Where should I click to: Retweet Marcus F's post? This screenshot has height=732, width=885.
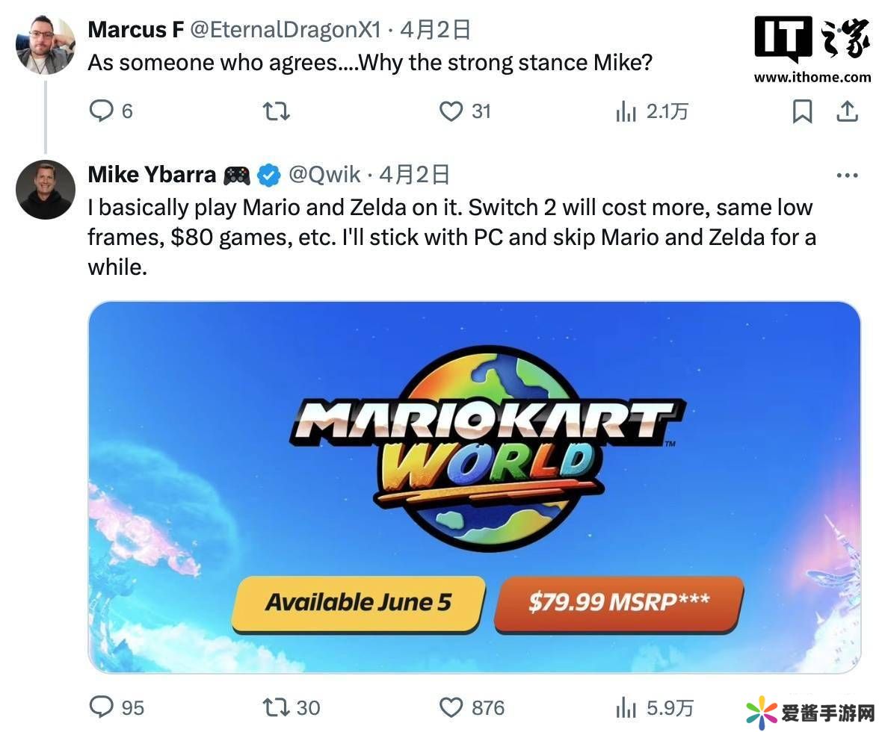(276, 111)
